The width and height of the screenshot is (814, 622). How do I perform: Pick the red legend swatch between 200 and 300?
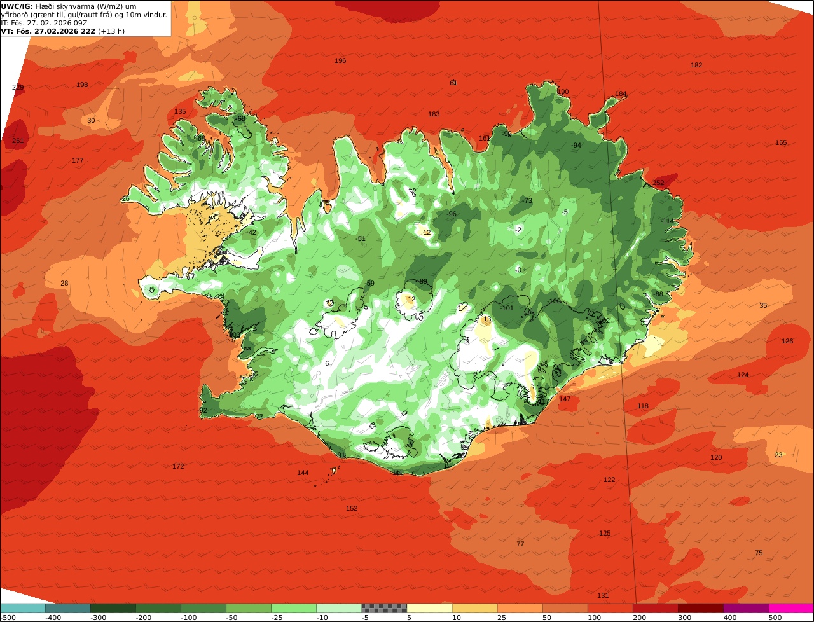pyautogui.click(x=655, y=608)
